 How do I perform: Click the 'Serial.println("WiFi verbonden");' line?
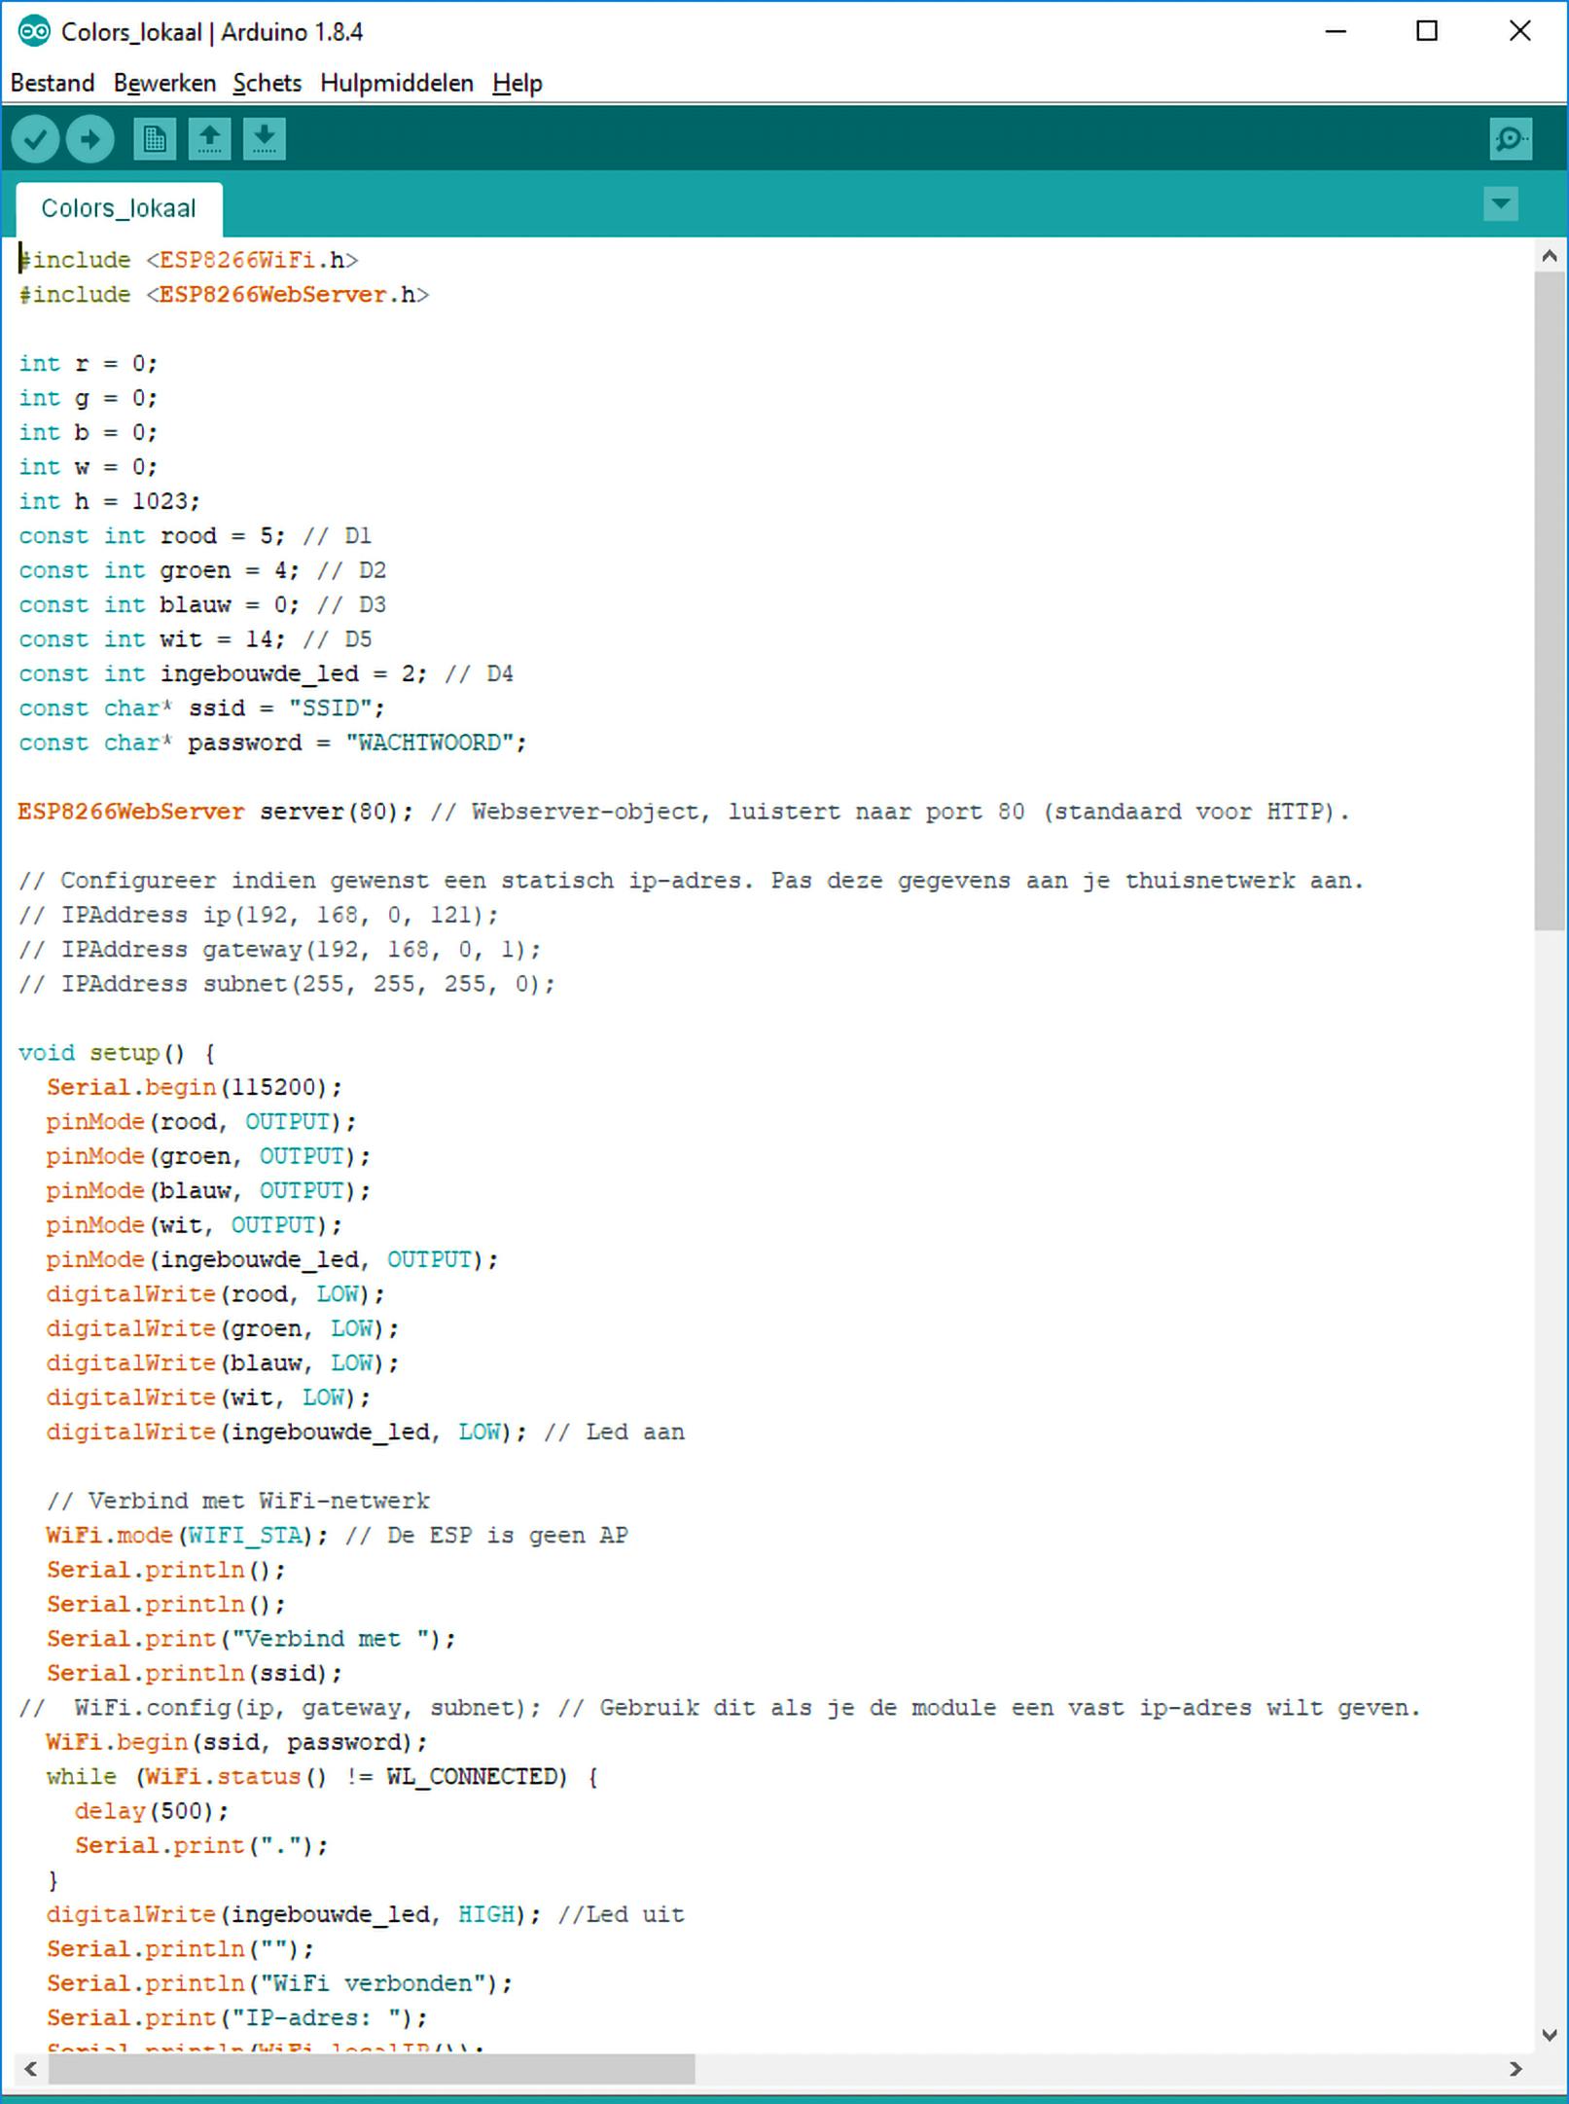[279, 1983]
